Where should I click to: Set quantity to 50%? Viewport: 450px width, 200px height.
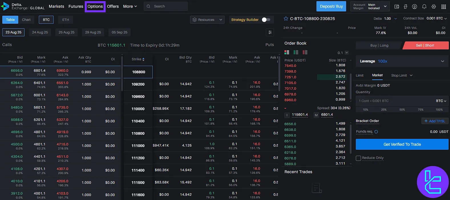point(402,109)
